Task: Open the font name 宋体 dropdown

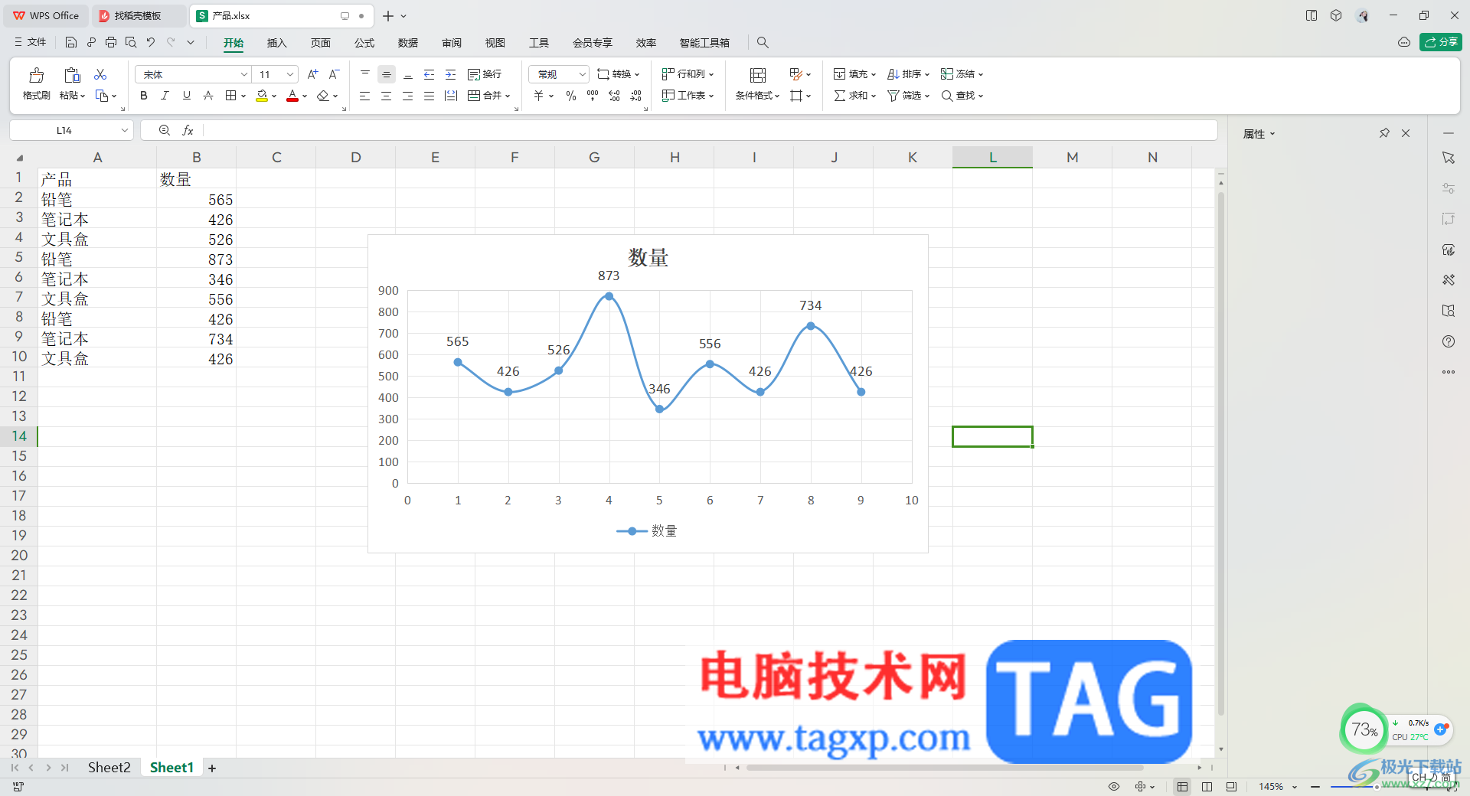Action: click(244, 74)
